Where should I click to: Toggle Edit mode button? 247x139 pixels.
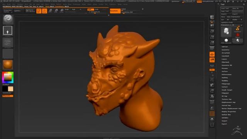coord(39,11)
